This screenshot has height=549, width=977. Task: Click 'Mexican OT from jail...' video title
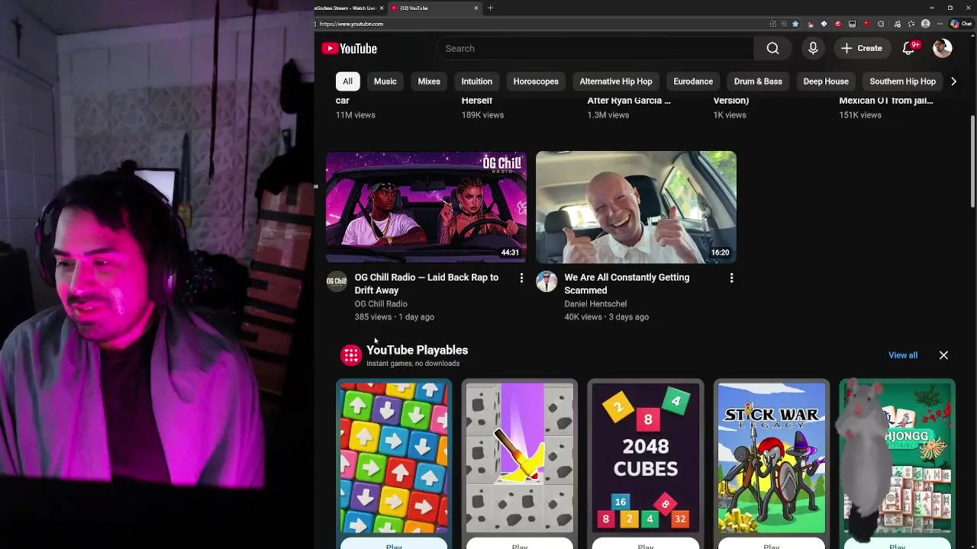[x=886, y=101]
